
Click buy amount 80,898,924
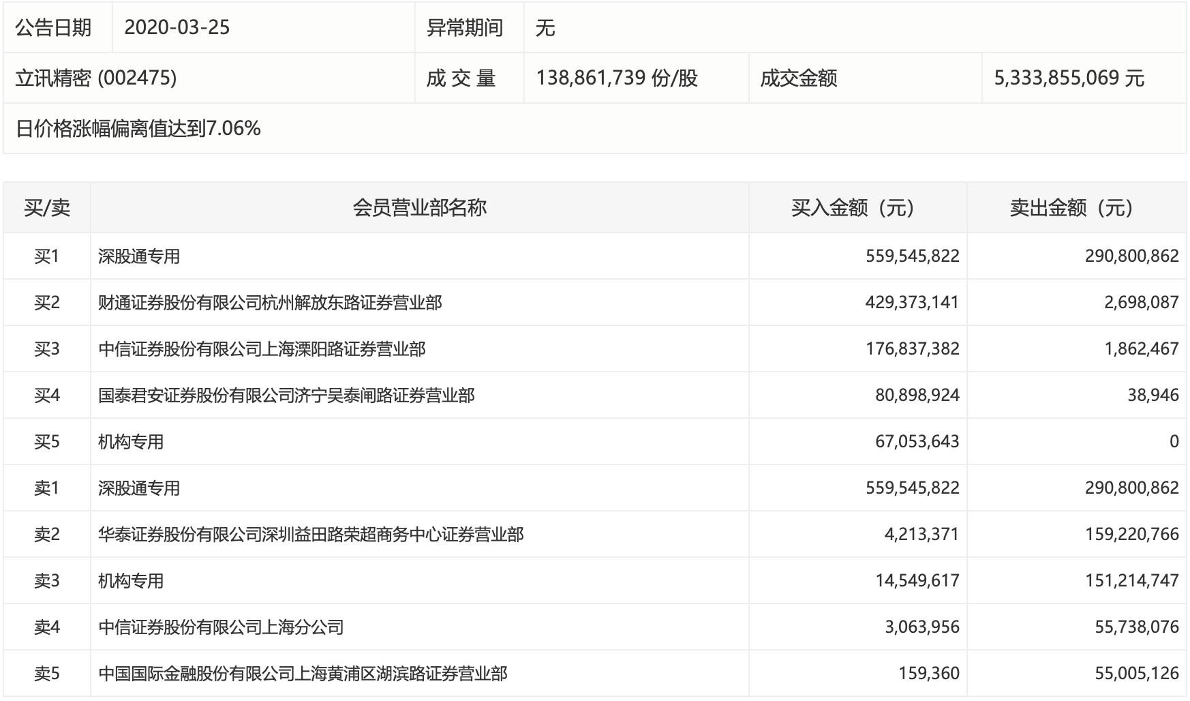(x=917, y=396)
